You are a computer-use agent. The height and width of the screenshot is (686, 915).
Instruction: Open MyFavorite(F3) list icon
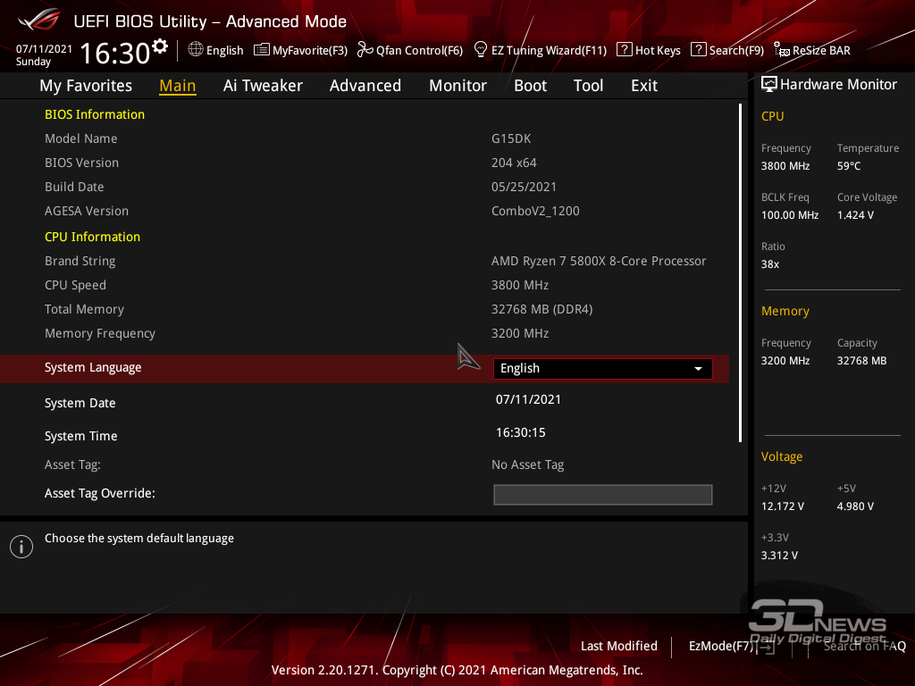262,50
